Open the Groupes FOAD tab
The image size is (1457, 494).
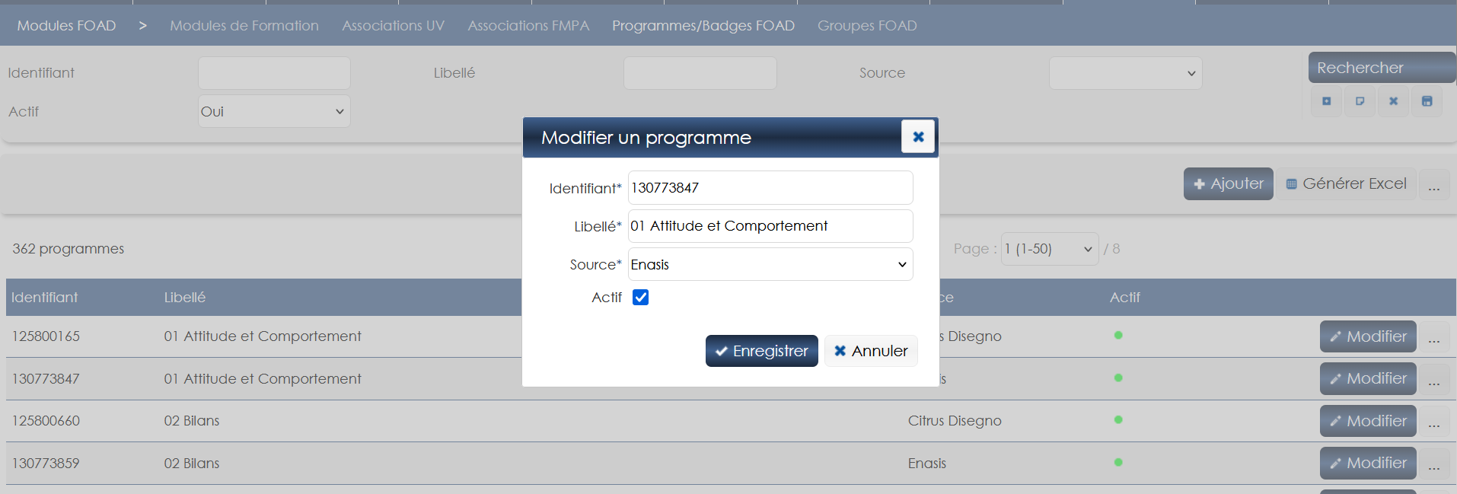(867, 26)
